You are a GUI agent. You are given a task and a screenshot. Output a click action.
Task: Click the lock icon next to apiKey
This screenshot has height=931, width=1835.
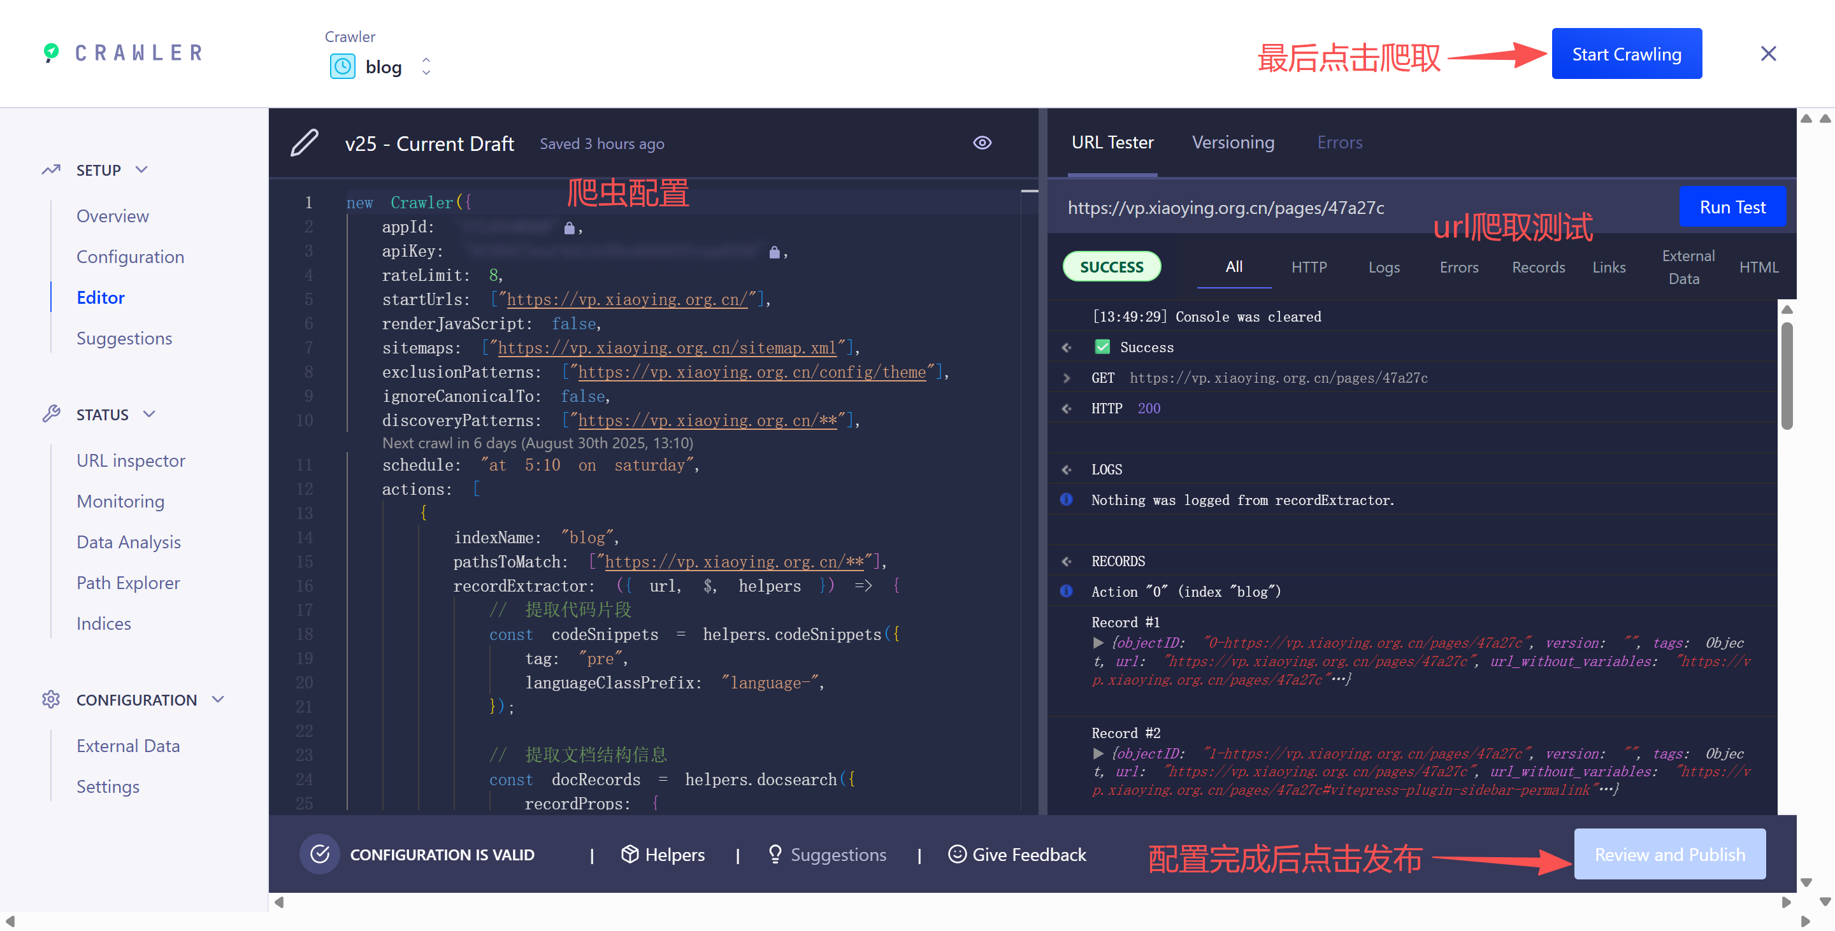(774, 252)
